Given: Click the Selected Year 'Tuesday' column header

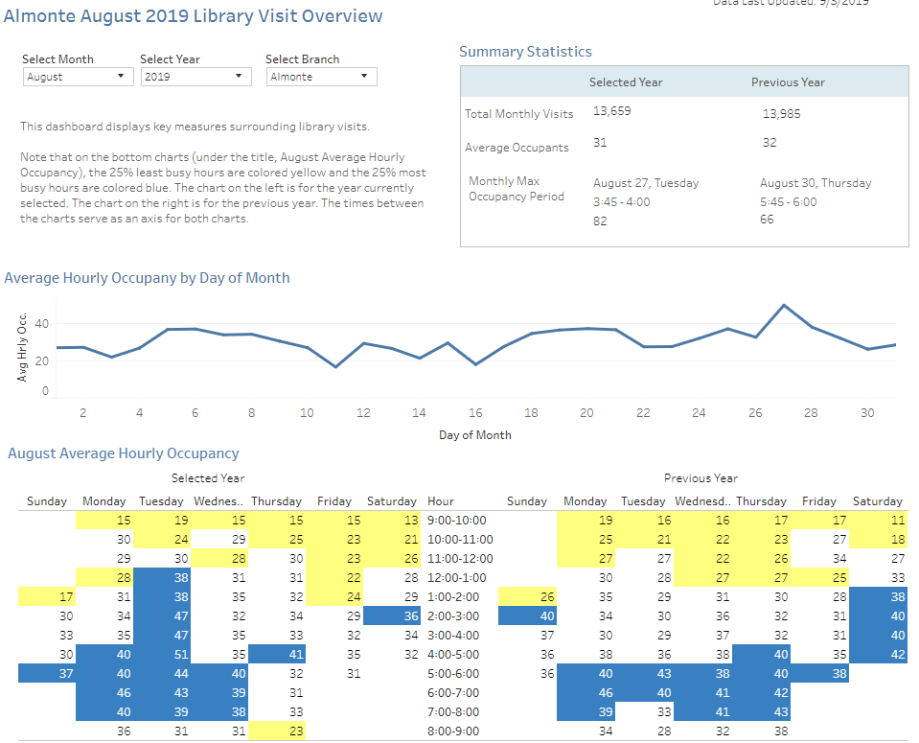Looking at the screenshot, I should (161, 501).
